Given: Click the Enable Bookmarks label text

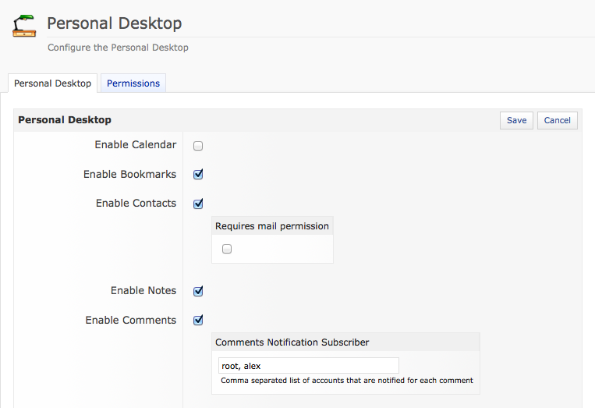Looking at the screenshot, I should point(129,174).
